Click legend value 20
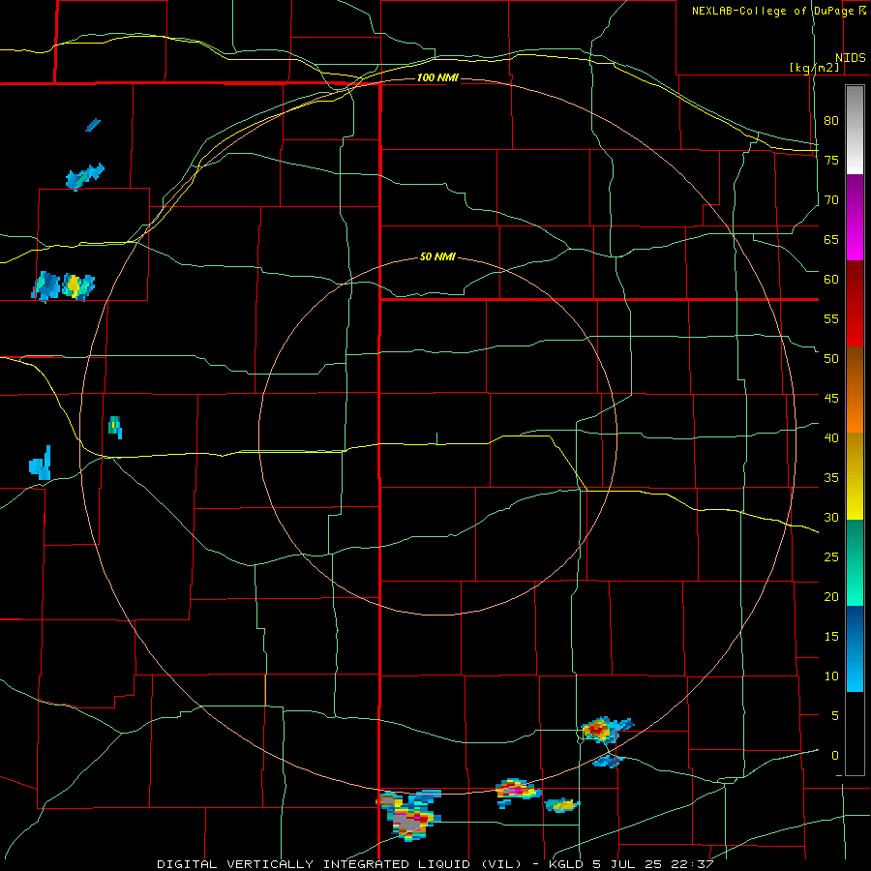871x871 pixels. click(x=831, y=597)
